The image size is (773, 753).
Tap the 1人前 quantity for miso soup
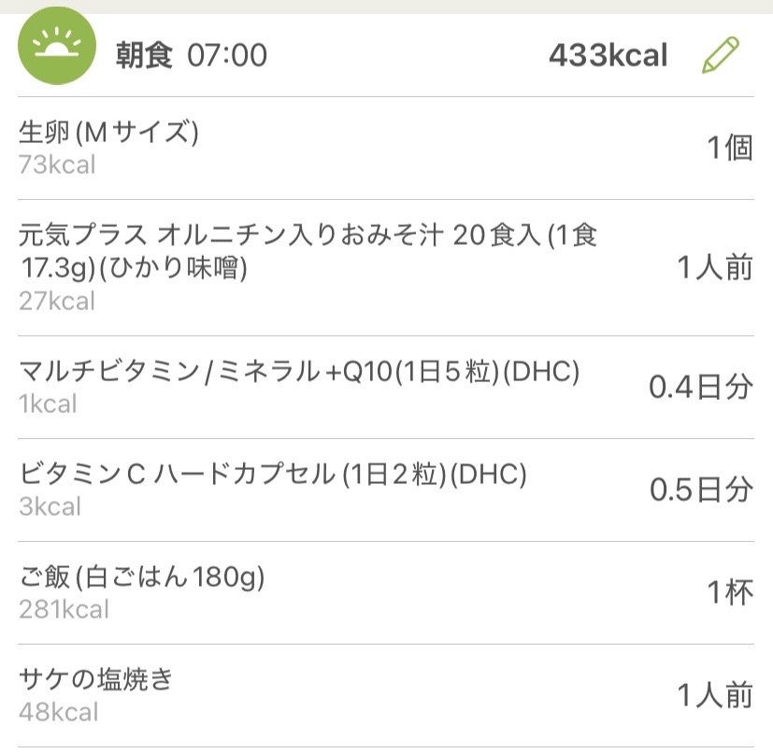(715, 268)
